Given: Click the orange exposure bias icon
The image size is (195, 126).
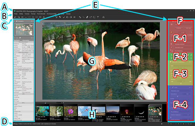Looking at the screenshot, I should 171,32.
